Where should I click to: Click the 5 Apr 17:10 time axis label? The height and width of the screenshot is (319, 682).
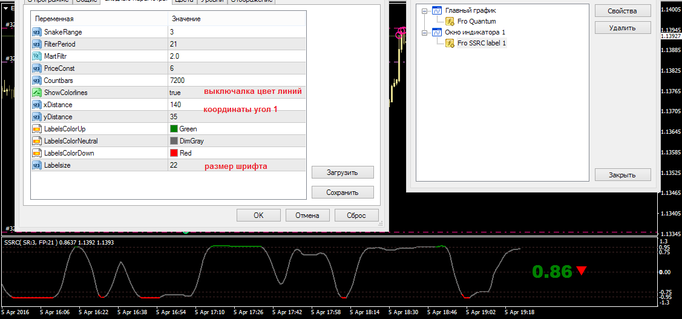point(209,312)
